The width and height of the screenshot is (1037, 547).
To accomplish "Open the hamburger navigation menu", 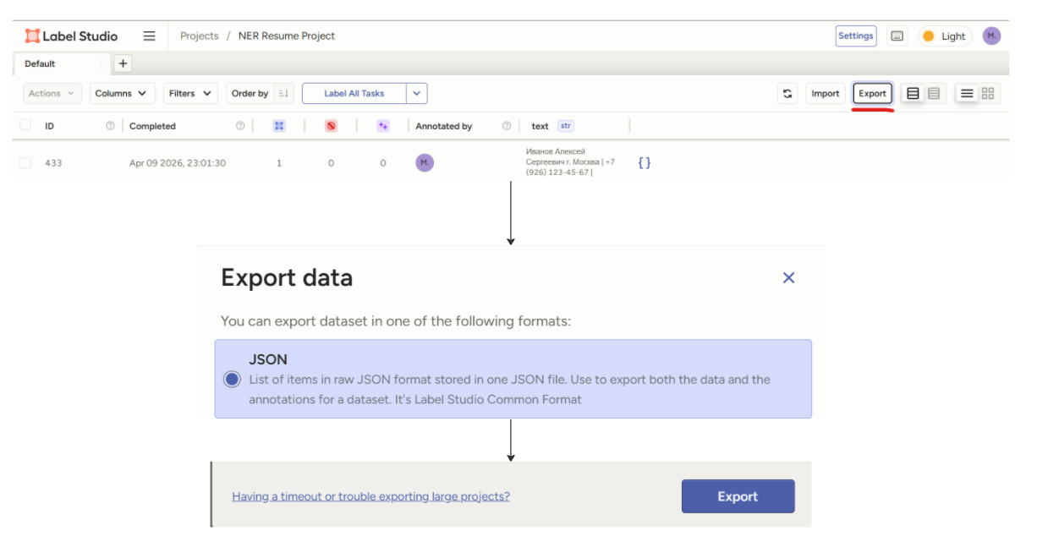I will (x=150, y=36).
